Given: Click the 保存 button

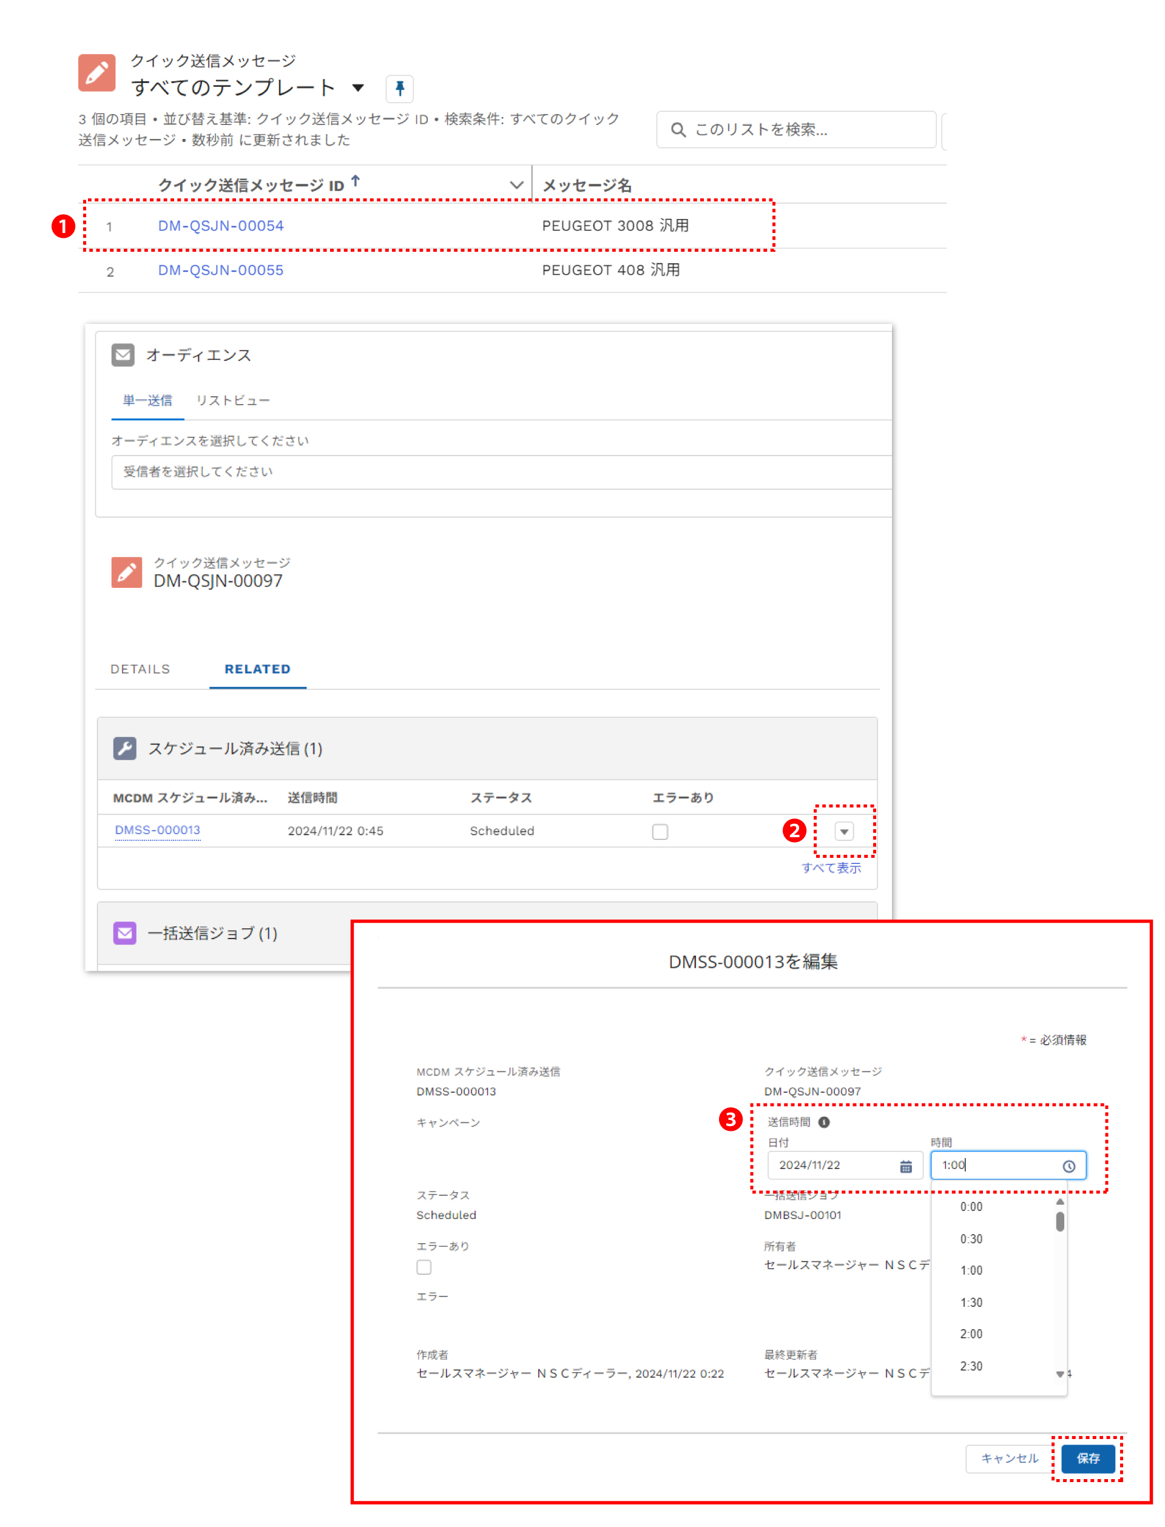Looking at the screenshot, I should point(1087,1458).
